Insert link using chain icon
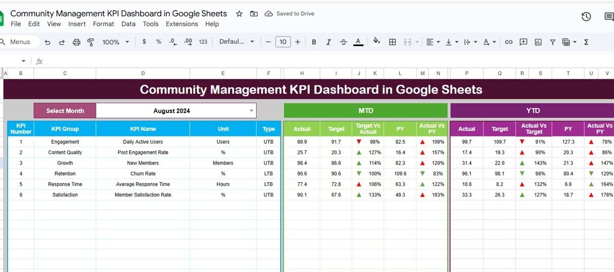 point(508,42)
